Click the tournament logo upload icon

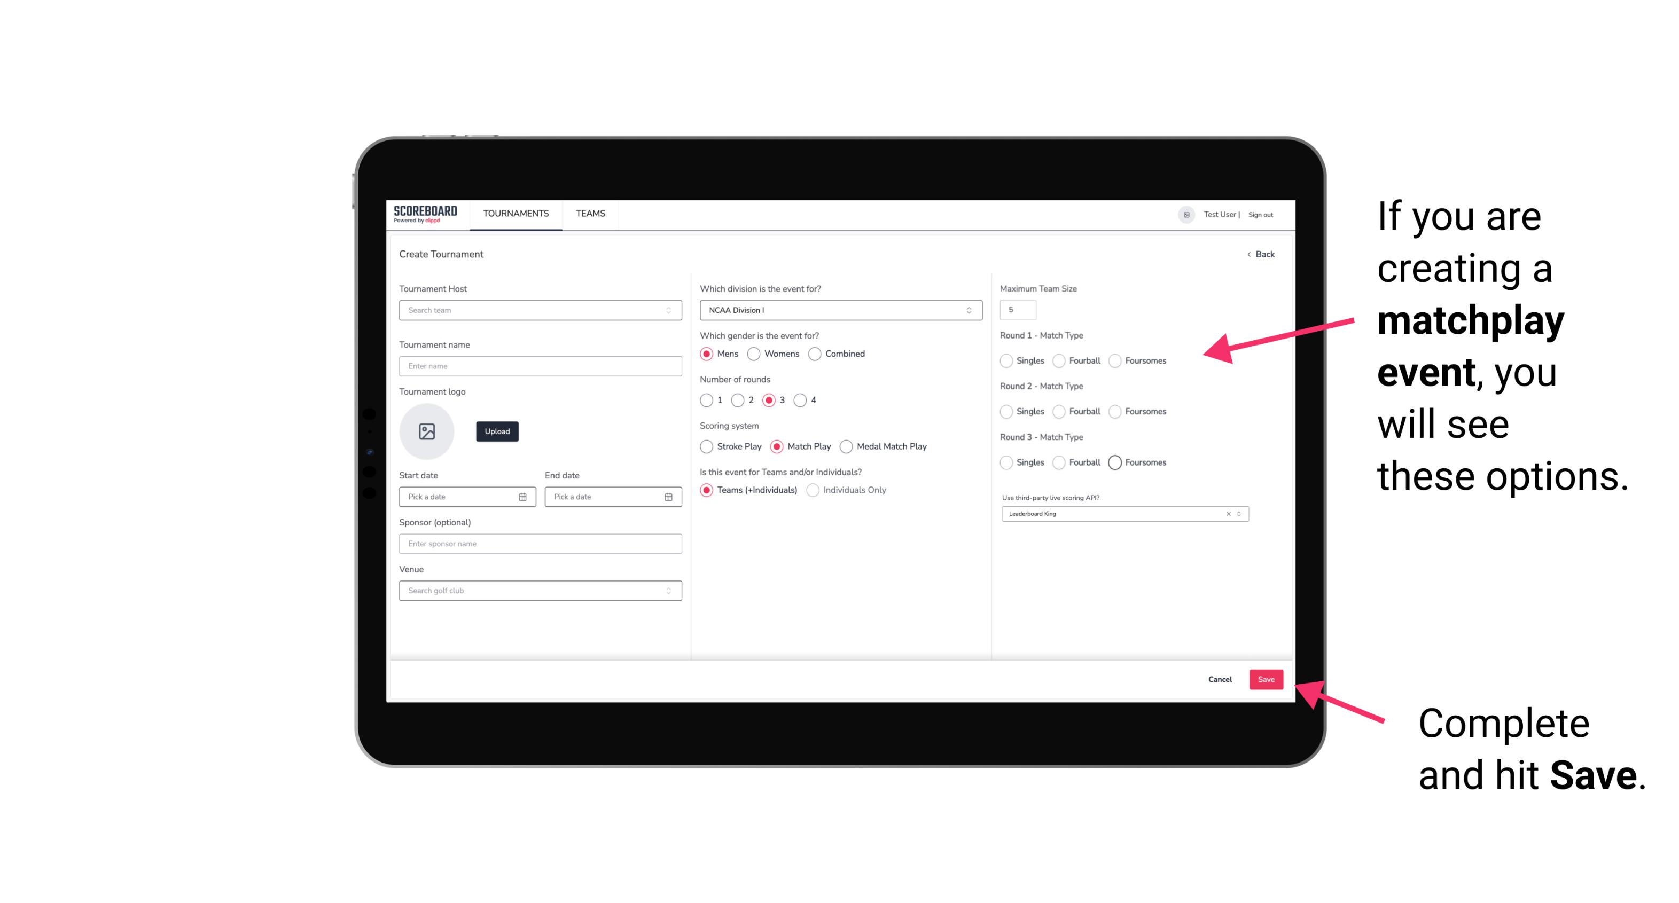point(427,431)
